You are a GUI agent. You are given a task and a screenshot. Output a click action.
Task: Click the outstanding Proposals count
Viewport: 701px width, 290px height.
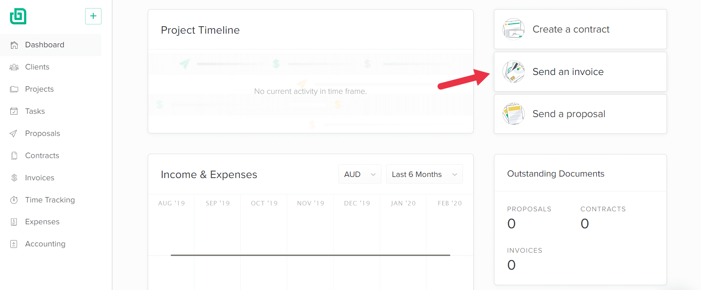tap(511, 224)
